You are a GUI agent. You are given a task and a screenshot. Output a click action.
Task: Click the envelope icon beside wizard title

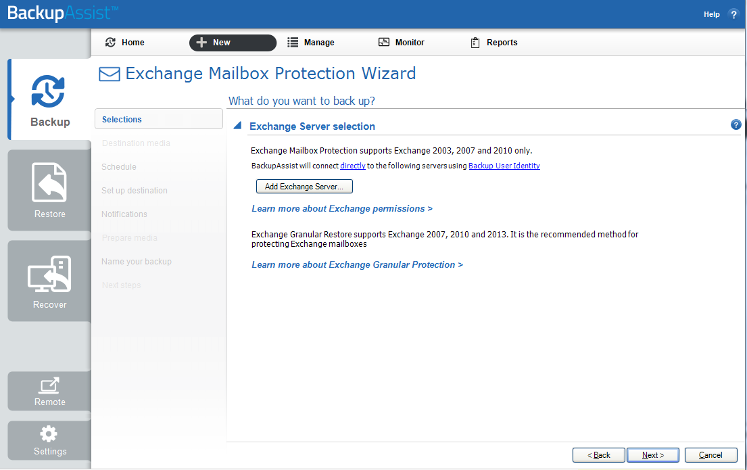point(109,74)
